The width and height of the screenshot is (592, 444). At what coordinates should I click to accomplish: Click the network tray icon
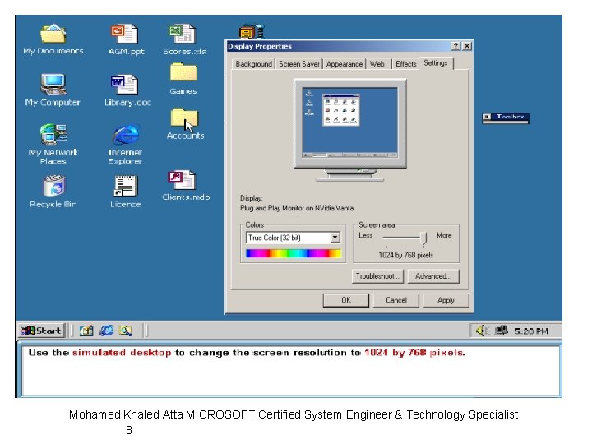tap(502, 331)
